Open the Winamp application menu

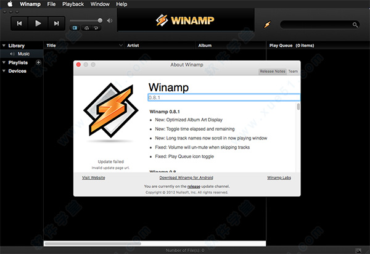click(30, 4)
